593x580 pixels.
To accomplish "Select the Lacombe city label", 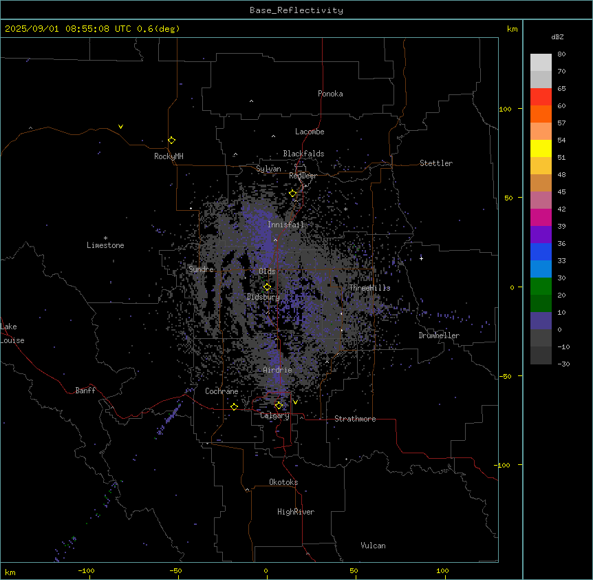I will click(310, 132).
